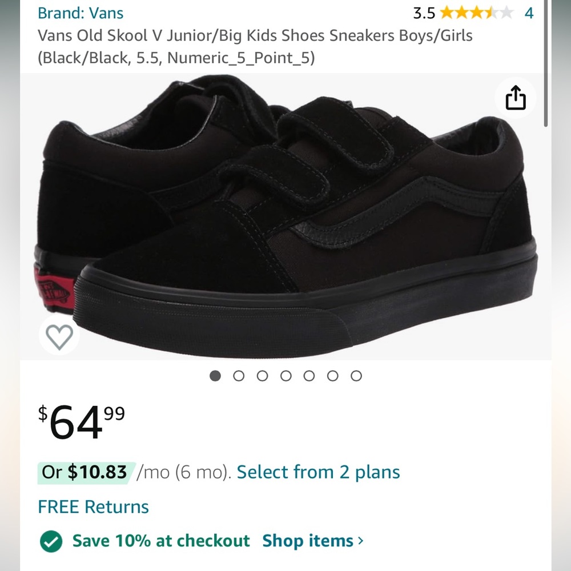Toggle the wishlist heart on the image
Viewport: 571px width, 571px height.
(x=58, y=336)
